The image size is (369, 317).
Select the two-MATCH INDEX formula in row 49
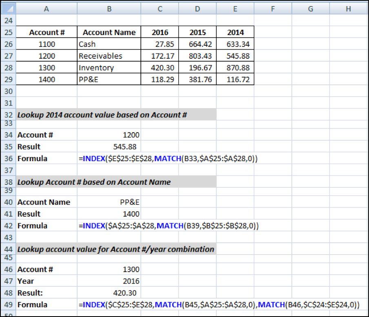pos(219,305)
